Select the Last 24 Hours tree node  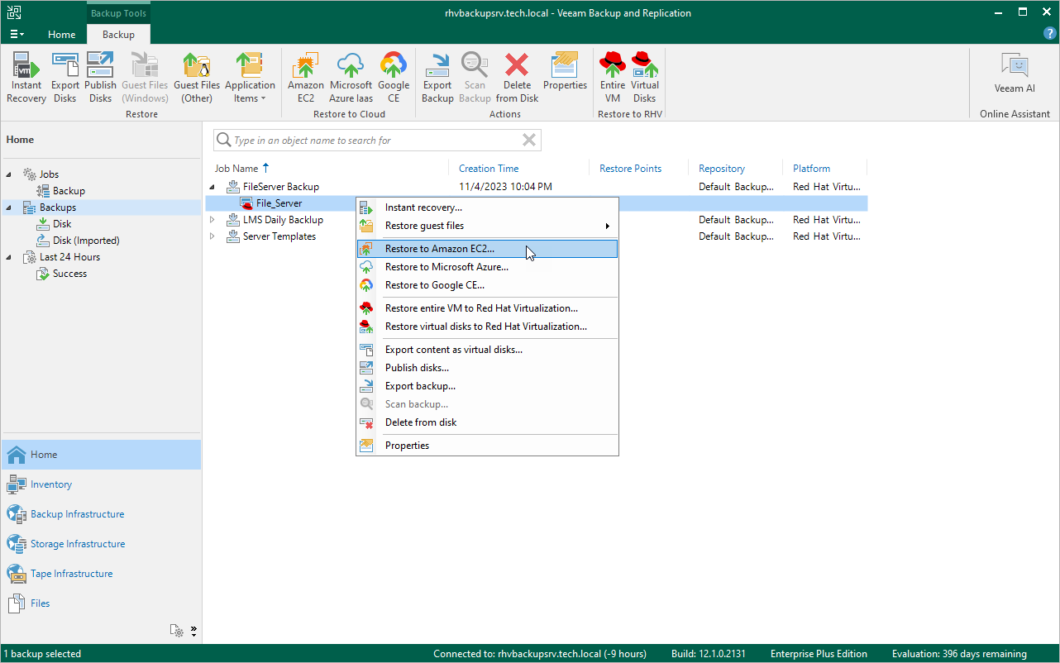(69, 257)
